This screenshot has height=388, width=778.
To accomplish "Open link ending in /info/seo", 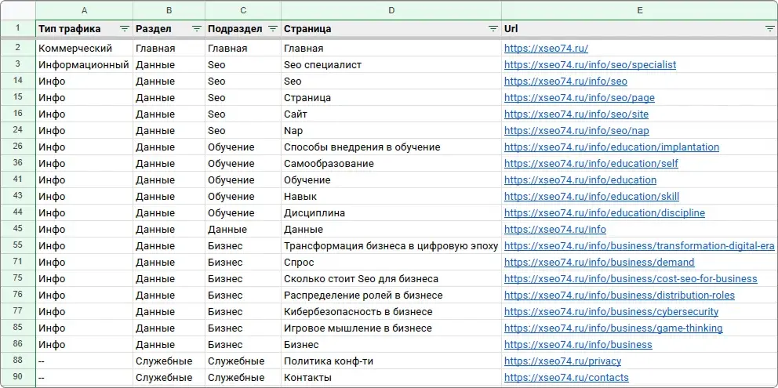I will click(565, 82).
